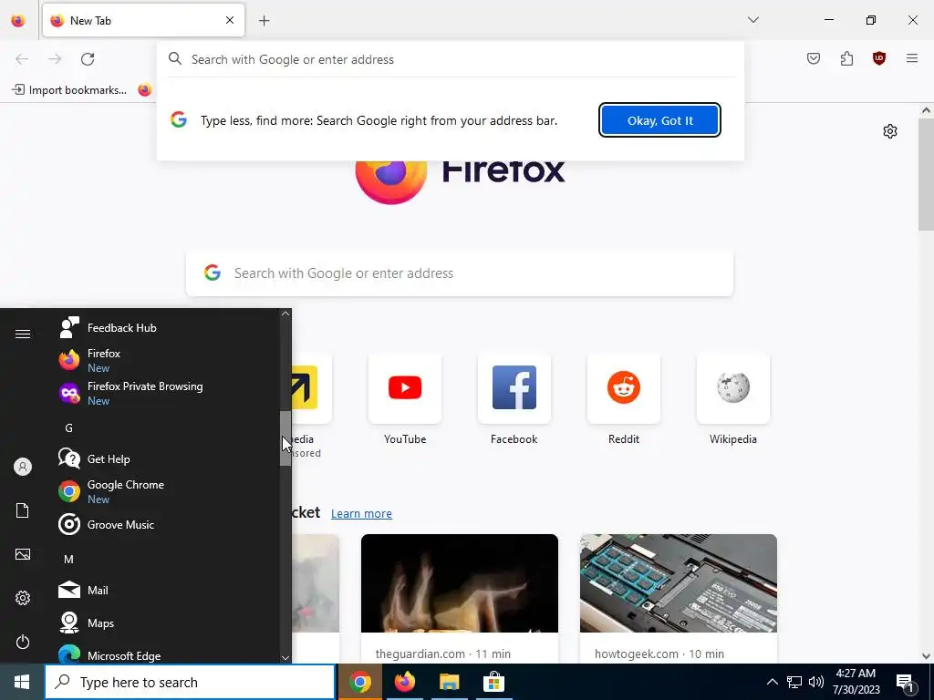Open howtogeek.com article thumbnail

(x=679, y=583)
